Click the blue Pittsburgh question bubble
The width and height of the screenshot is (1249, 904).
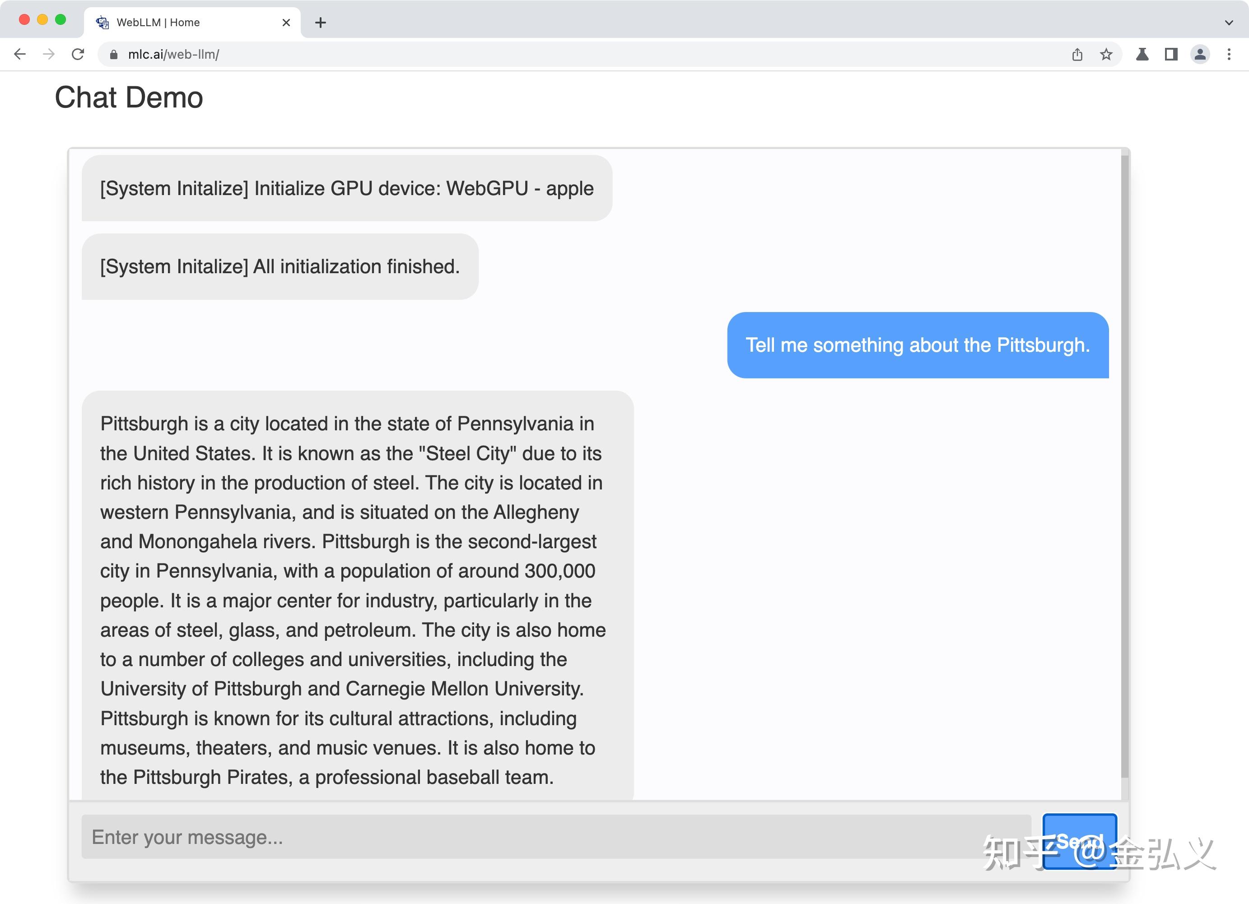(x=918, y=345)
